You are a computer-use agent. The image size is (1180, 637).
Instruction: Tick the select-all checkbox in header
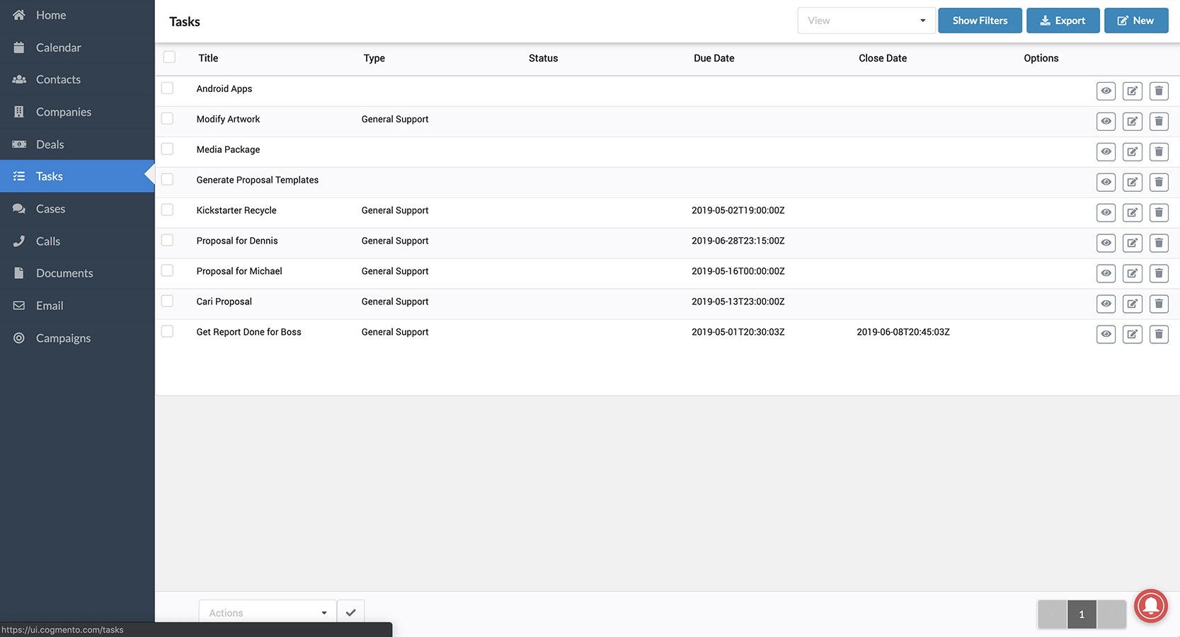click(169, 57)
